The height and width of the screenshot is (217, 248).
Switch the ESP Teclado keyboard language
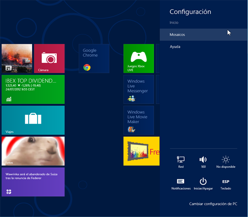(x=226, y=184)
